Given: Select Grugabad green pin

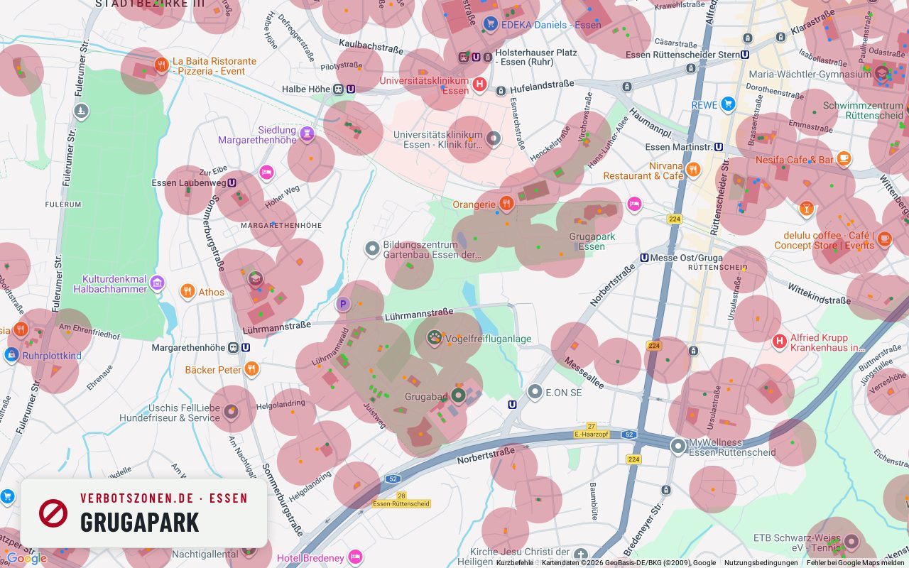Looking at the screenshot, I should click(458, 395).
